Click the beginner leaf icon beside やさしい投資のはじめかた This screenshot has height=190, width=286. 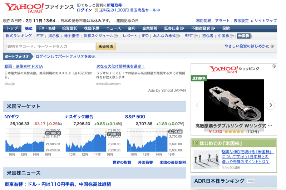point(272,47)
